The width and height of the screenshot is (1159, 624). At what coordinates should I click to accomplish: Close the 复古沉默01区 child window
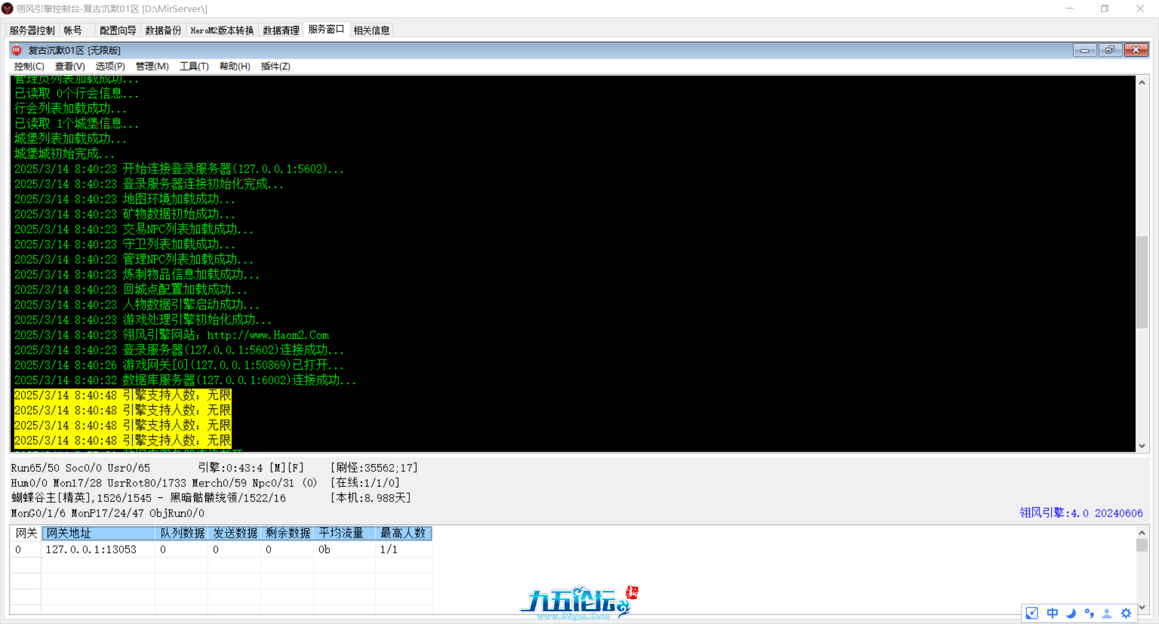coord(1136,50)
